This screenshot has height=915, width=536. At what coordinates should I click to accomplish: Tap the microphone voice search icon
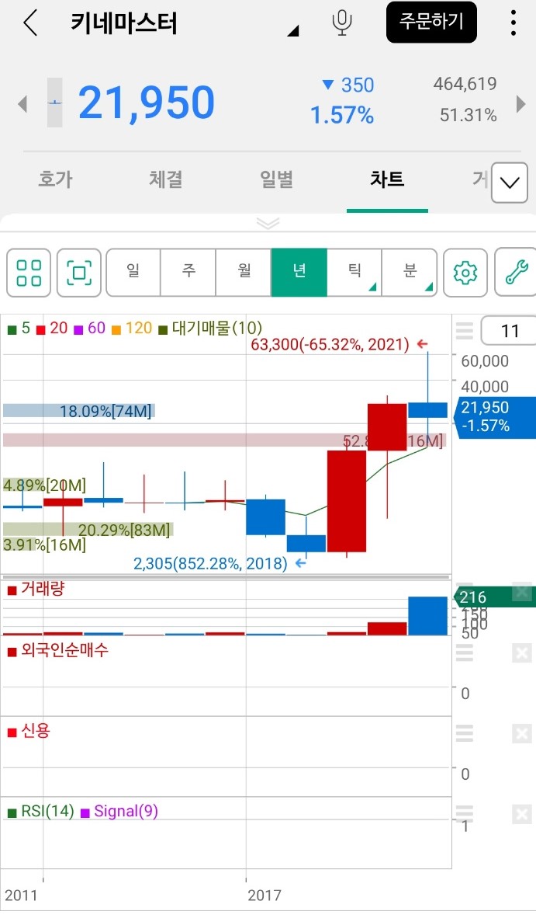pos(342,23)
